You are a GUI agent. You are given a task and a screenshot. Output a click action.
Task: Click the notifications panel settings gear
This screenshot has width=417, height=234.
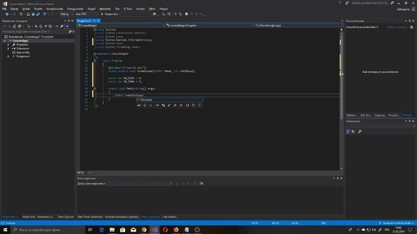tap(411, 27)
